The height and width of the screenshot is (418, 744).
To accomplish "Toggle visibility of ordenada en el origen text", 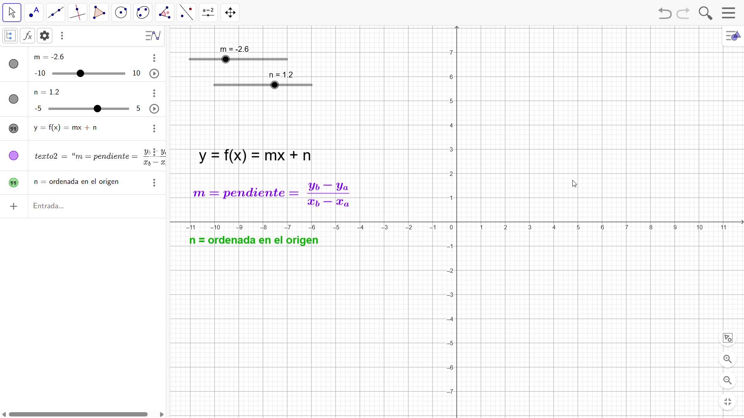I will tap(14, 183).
